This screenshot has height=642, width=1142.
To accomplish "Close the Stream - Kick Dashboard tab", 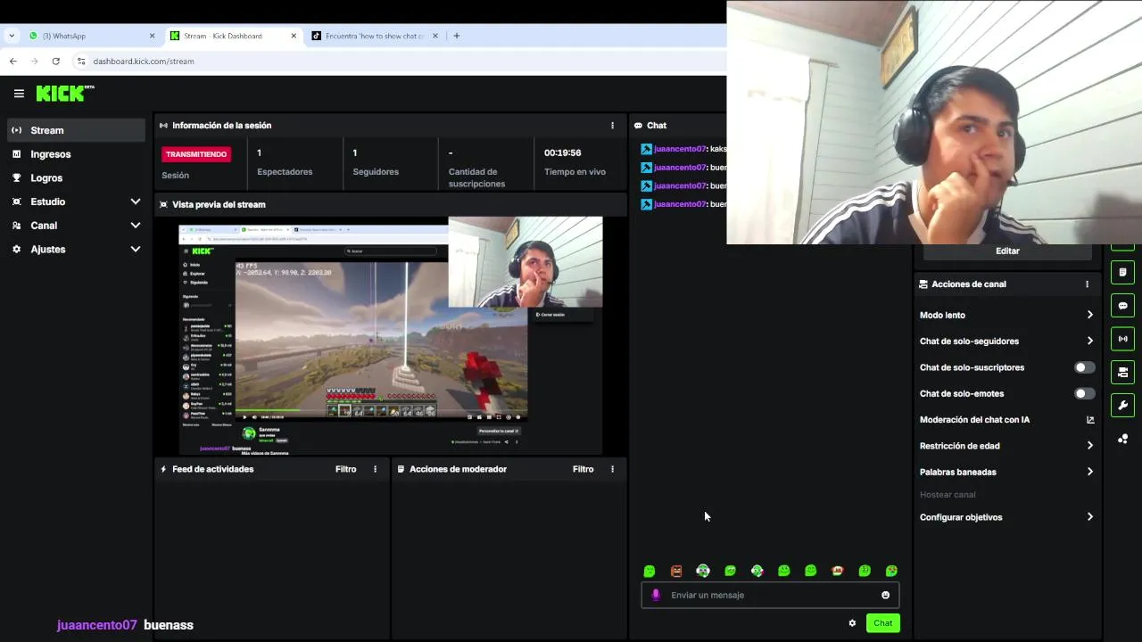I will [x=294, y=36].
